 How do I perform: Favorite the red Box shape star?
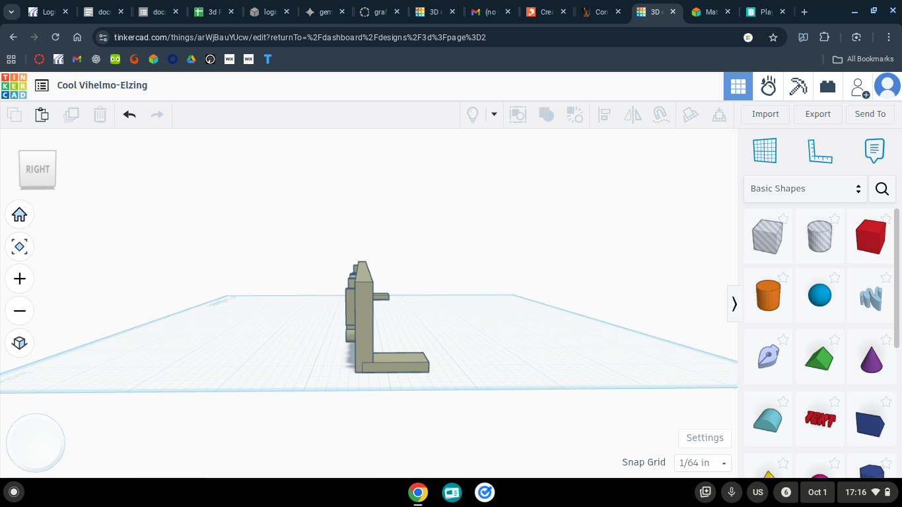(886, 219)
